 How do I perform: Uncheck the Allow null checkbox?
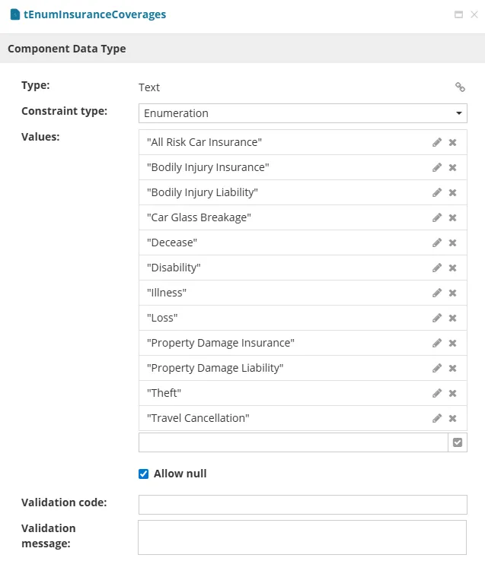[x=144, y=474]
